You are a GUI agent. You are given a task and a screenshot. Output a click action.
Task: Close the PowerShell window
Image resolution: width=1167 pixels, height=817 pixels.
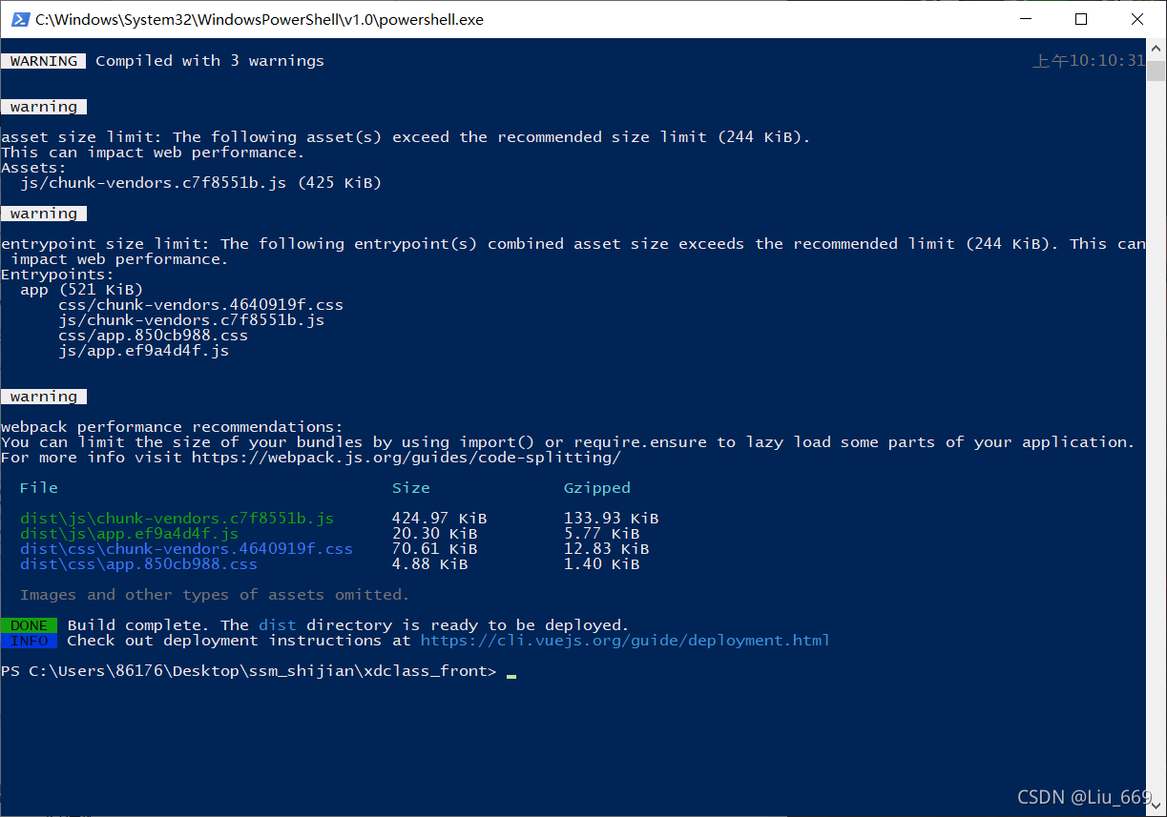pyautogui.click(x=1136, y=19)
